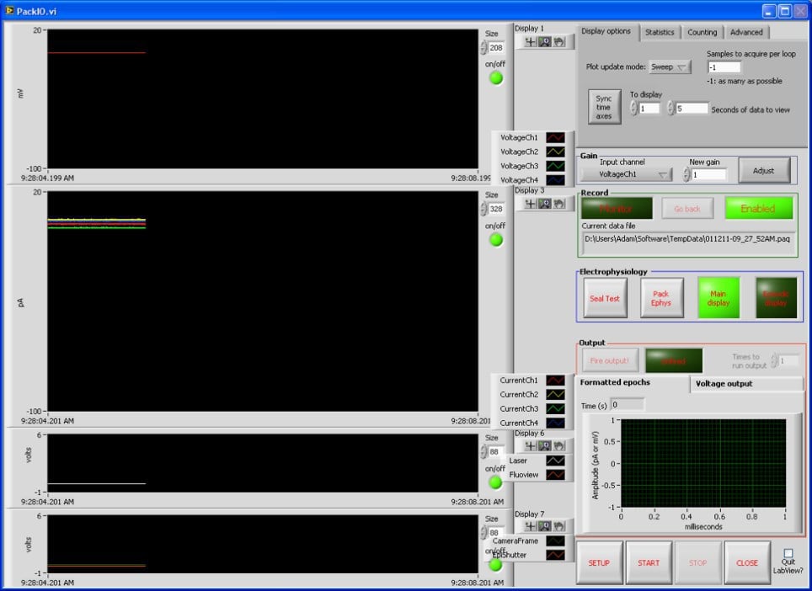This screenshot has width=812, height=591.
Task: Choose the pan hand tool in Display 3
Action: (558, 203)
